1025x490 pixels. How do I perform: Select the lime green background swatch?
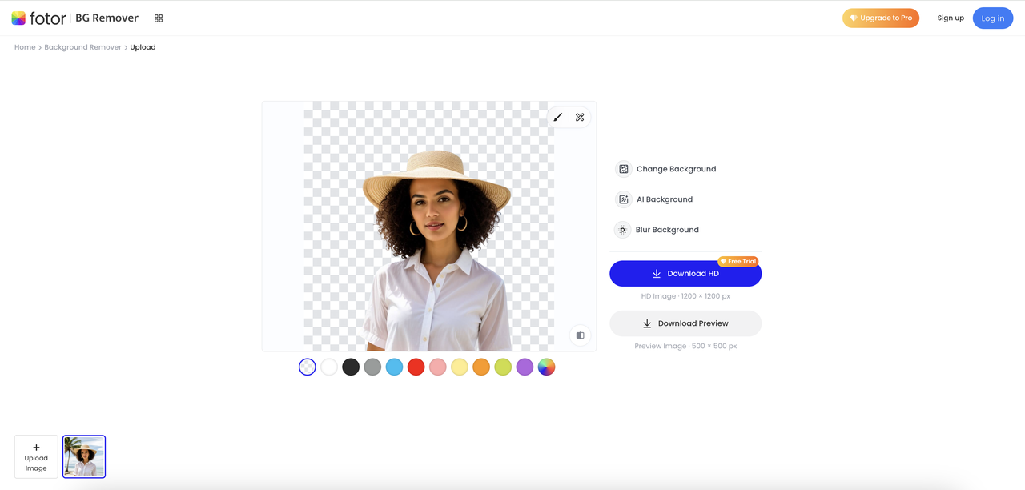(503, 367)
